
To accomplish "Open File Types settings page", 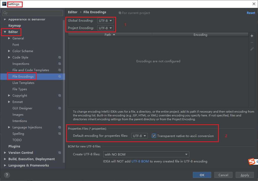I will pos(20,89).
